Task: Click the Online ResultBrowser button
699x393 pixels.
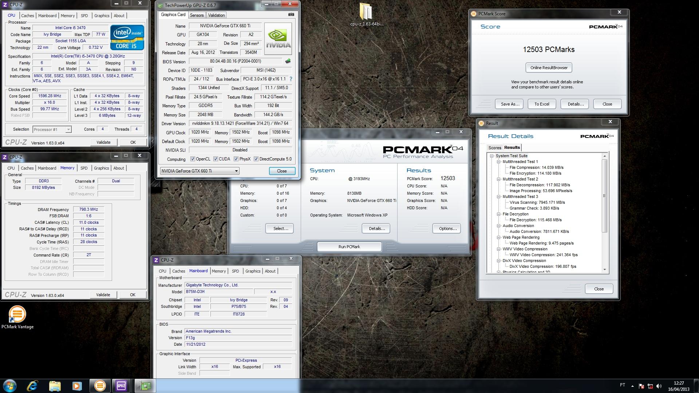Action: [x=549, y=68]
